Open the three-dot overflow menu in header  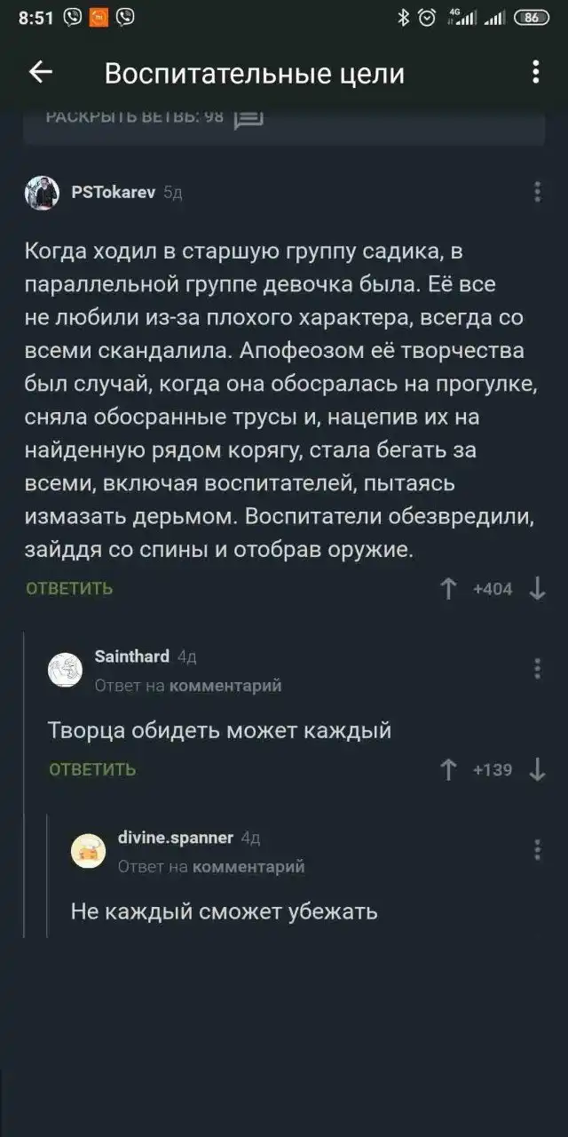(x=535, y=73)
